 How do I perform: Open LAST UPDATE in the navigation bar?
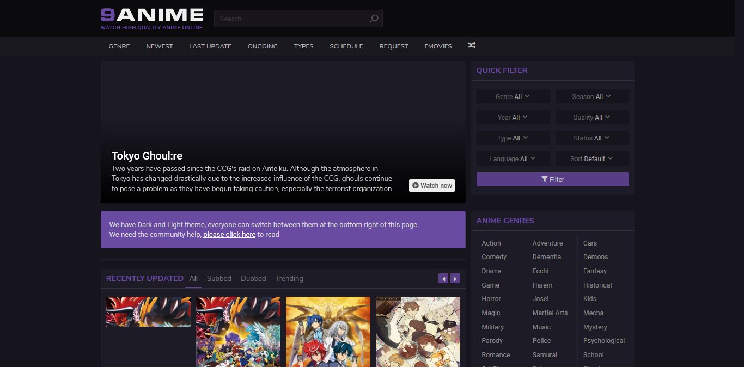tap(210, 46)
